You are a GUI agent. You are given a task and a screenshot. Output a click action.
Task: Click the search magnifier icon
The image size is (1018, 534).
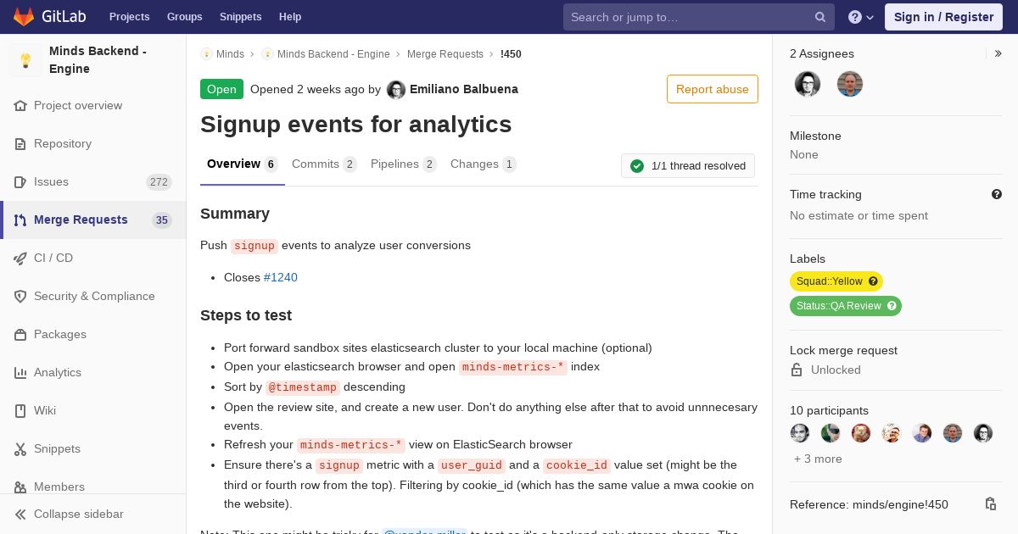[820, 17]
